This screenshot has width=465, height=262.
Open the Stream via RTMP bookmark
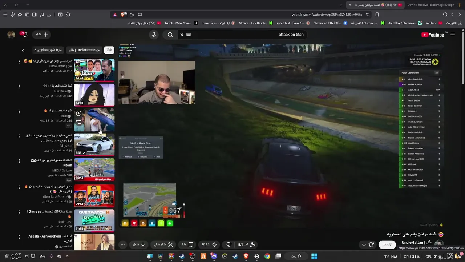tap(331, 23)
